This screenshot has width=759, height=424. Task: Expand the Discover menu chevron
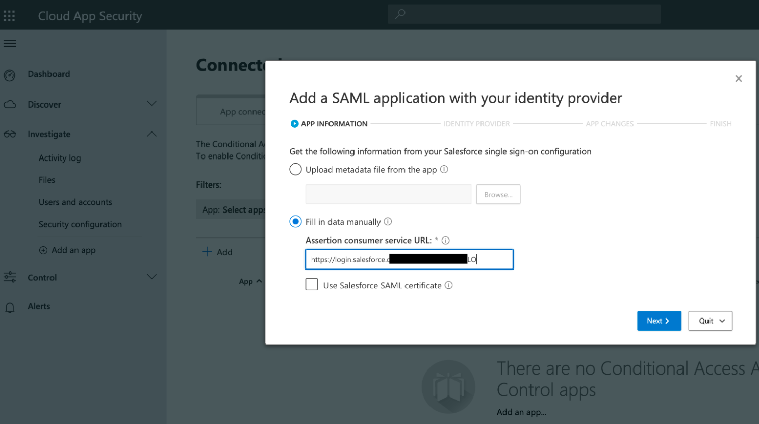point(151,104)
